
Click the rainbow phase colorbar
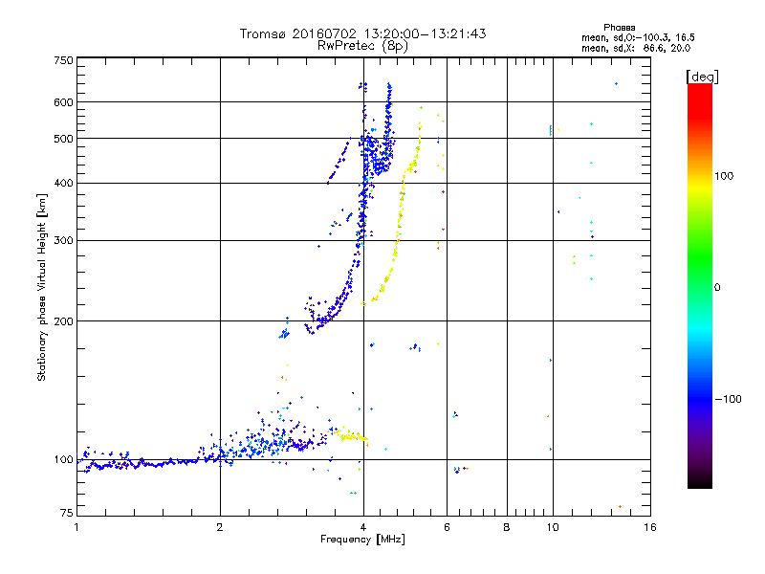(700, 285)
